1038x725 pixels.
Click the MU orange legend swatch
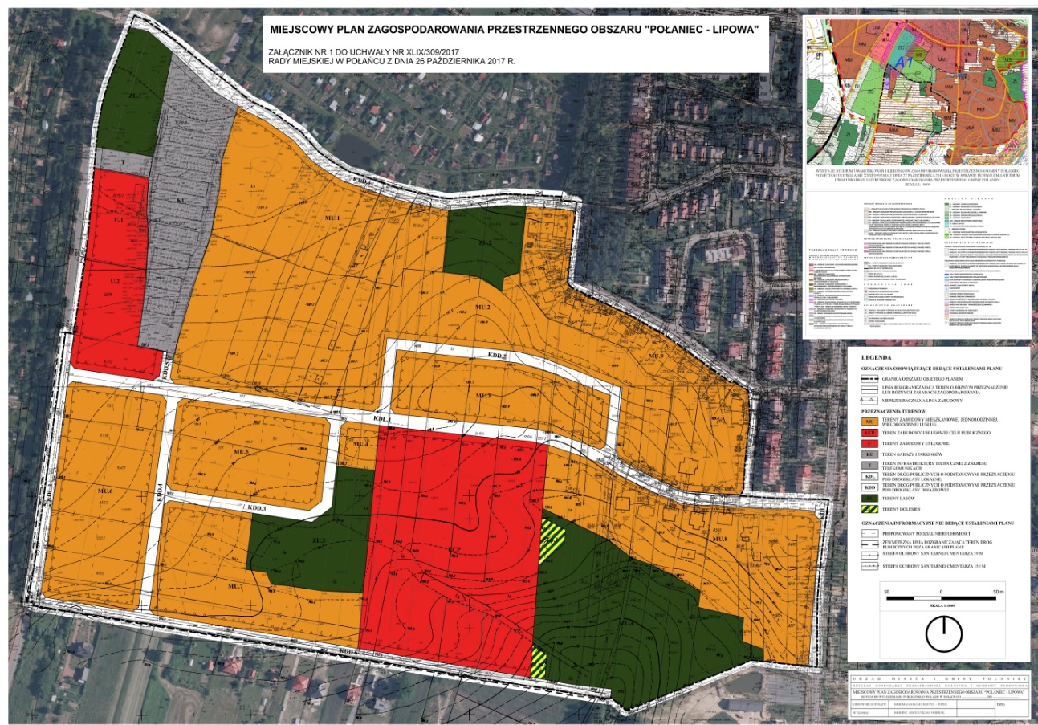point(868,420)
